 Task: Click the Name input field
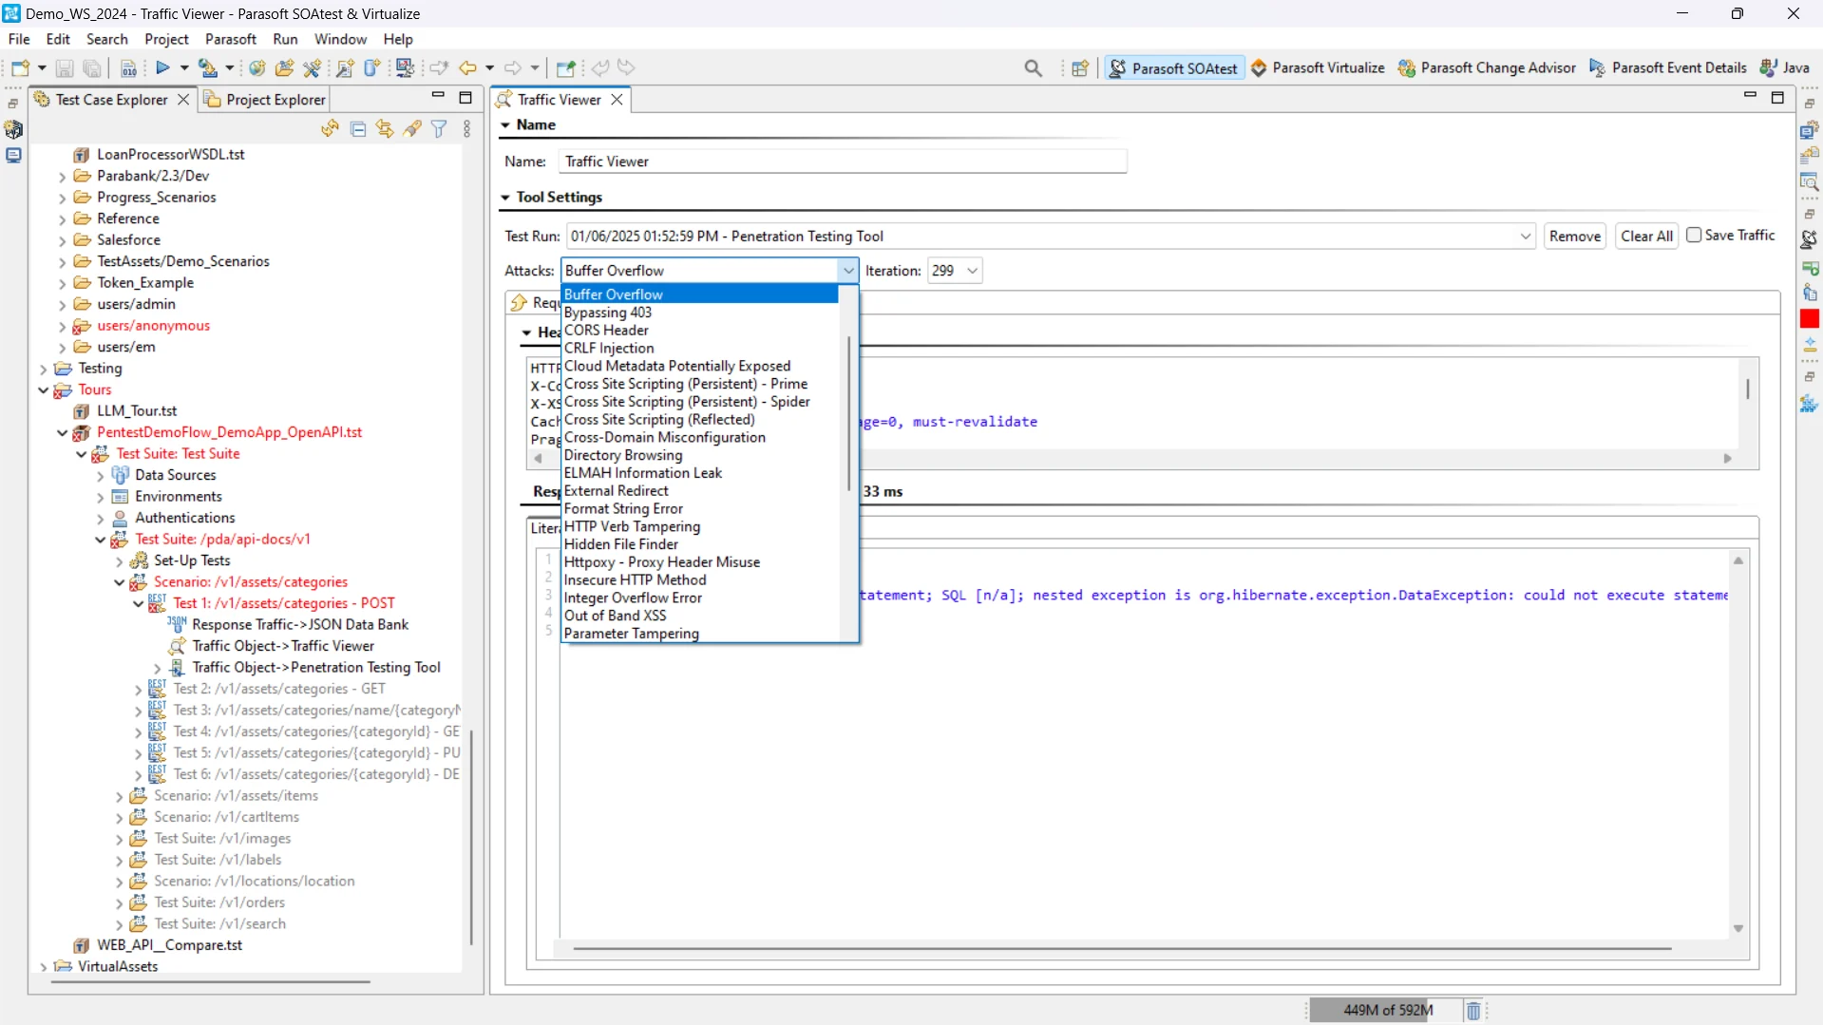click(843, 161)
